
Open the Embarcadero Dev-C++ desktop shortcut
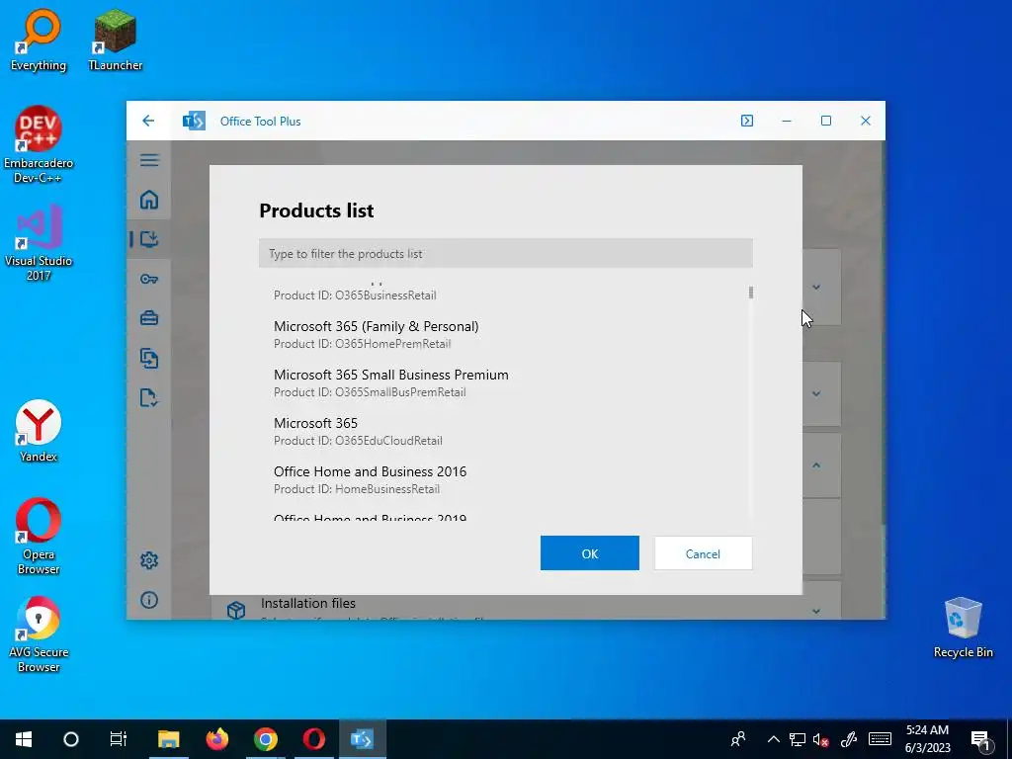39,144
